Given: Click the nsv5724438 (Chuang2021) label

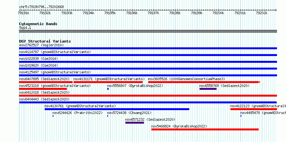Looking at the screenshot, I should click(129, 113).
